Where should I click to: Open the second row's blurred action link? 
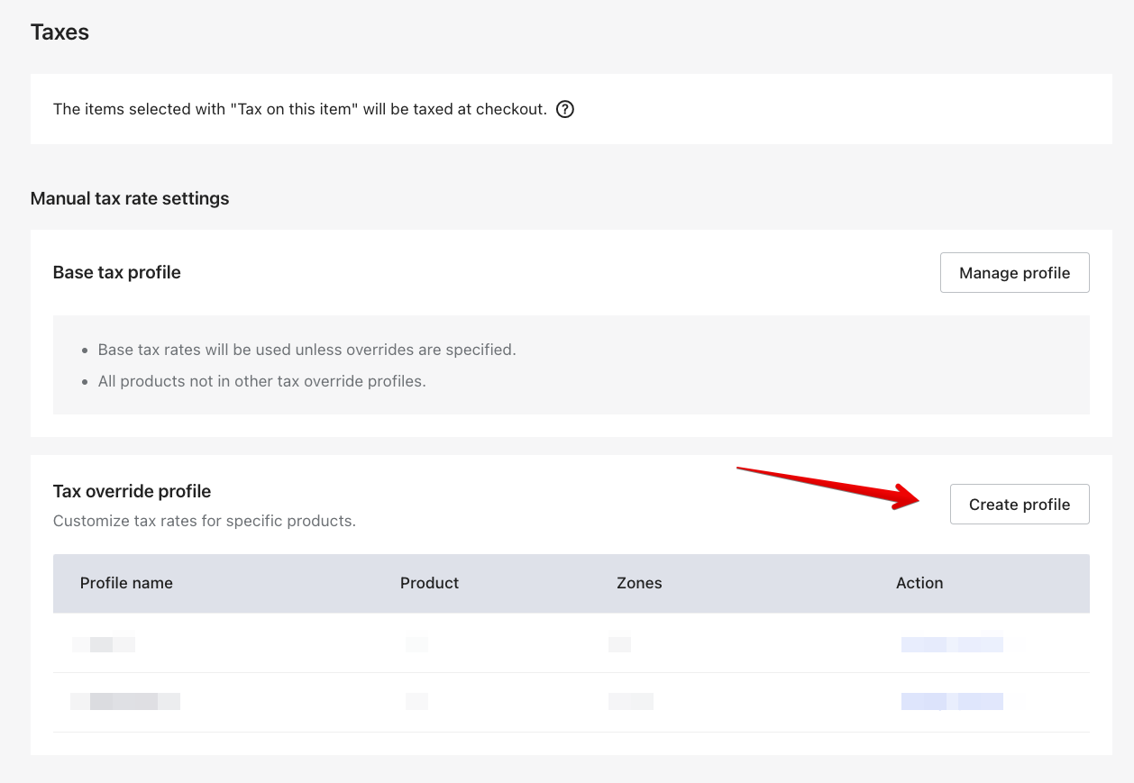[952, 701]
